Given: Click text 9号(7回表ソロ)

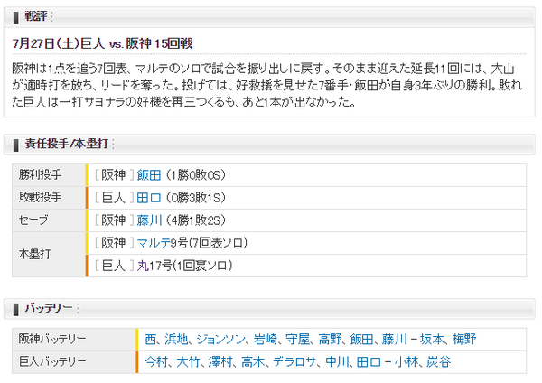Looking at the screenshot, I should click(x=210, y=243).
